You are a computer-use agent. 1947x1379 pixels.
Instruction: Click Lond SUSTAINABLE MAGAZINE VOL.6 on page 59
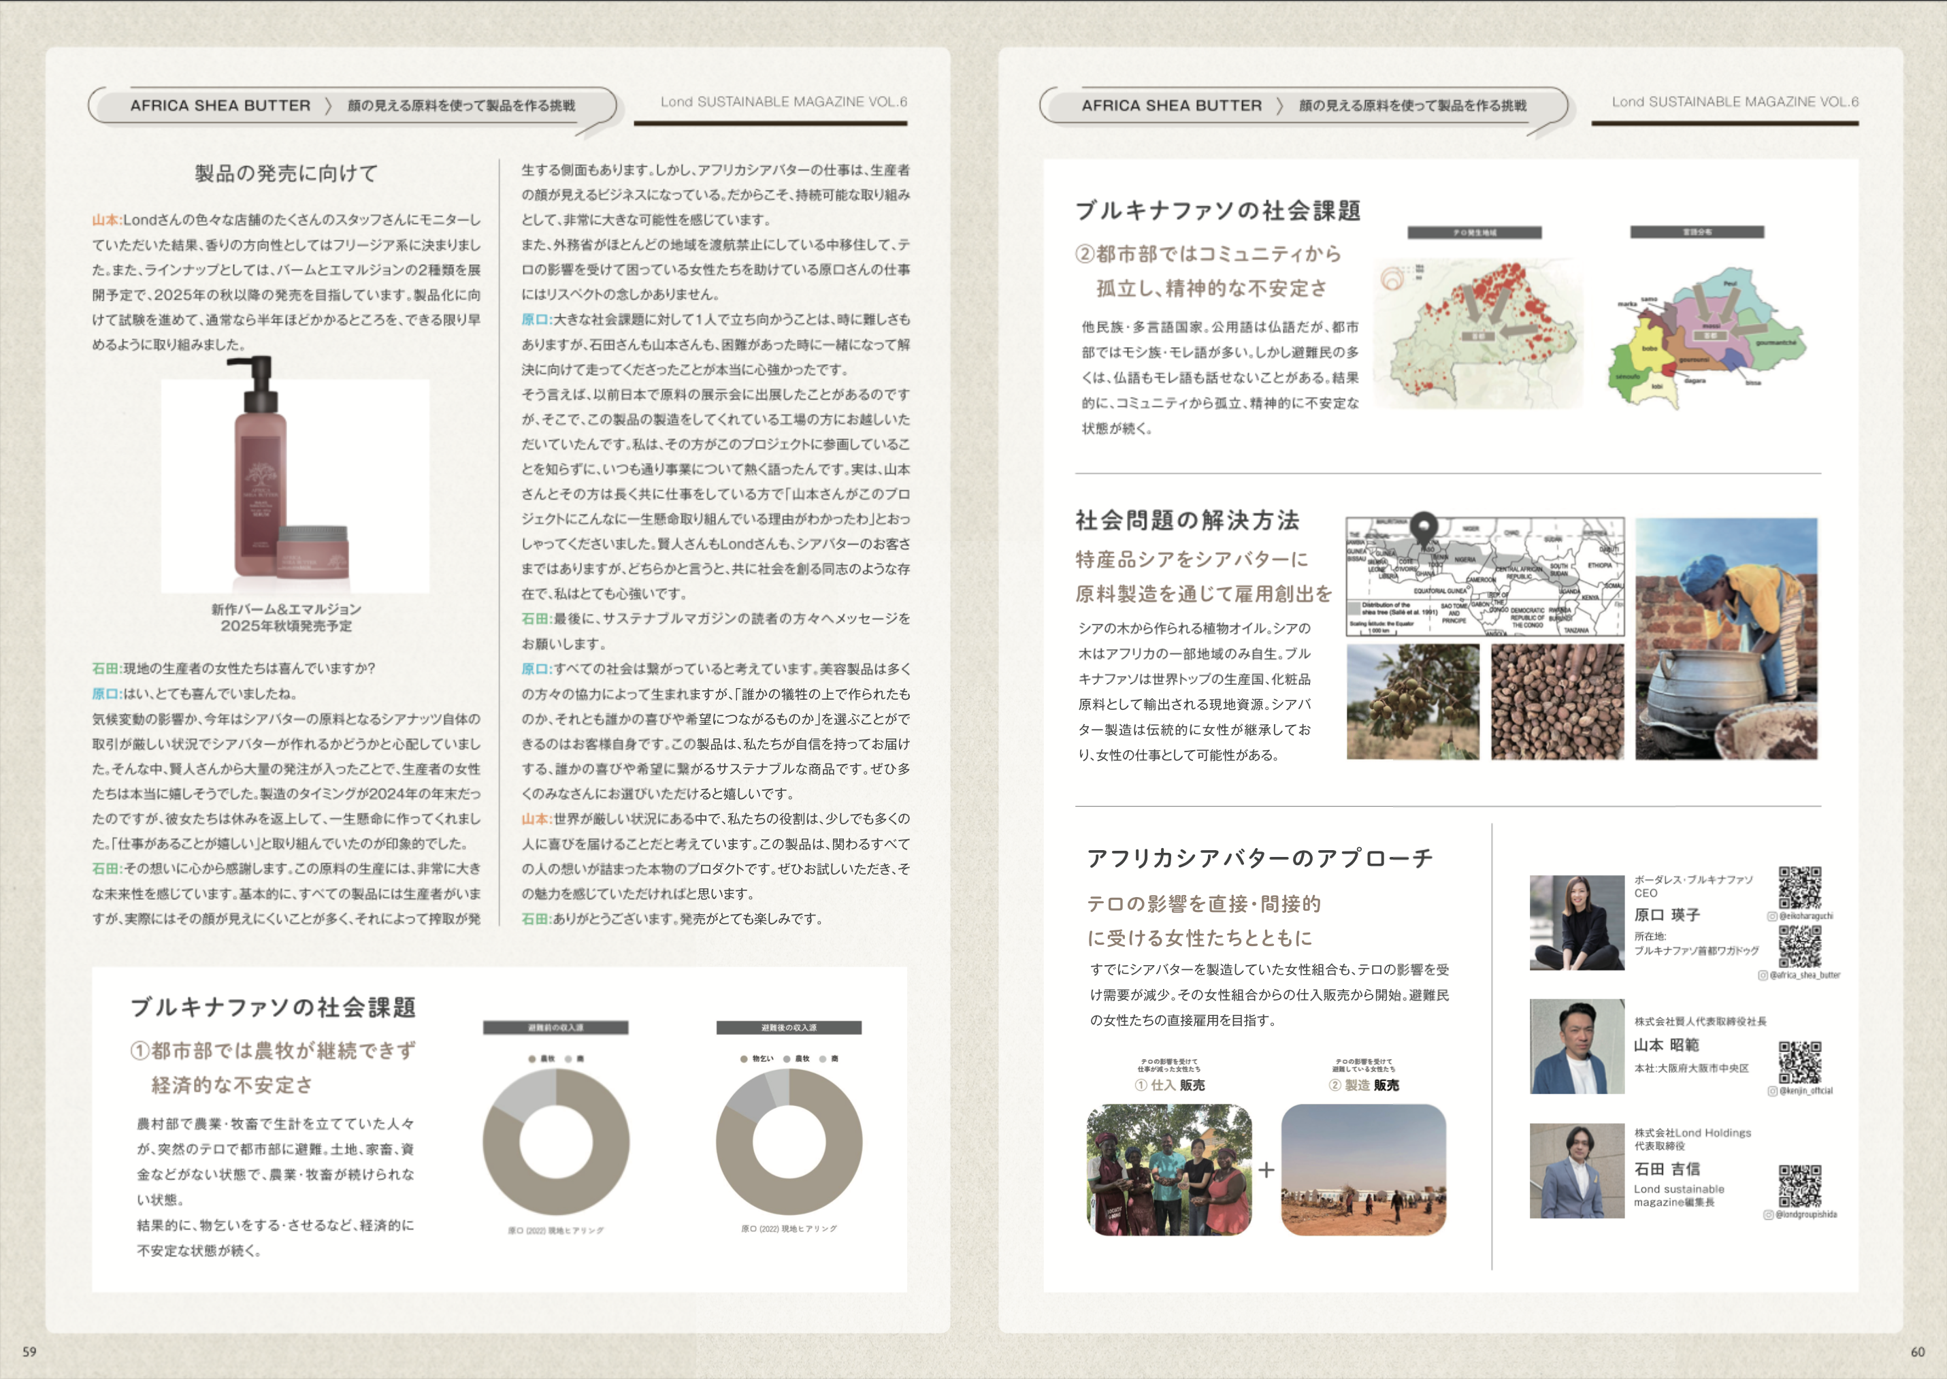point(784,102)
